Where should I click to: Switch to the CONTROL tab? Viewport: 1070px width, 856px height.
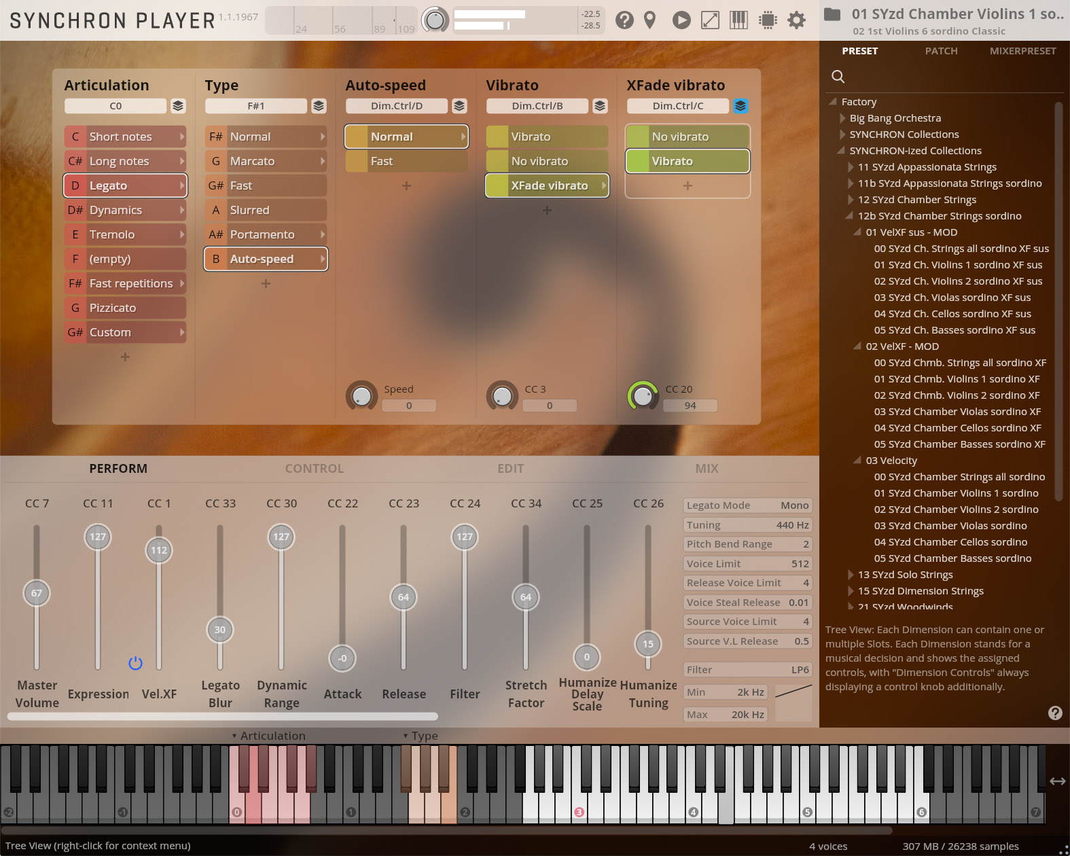pyautogui.click(x=314, y=469)
